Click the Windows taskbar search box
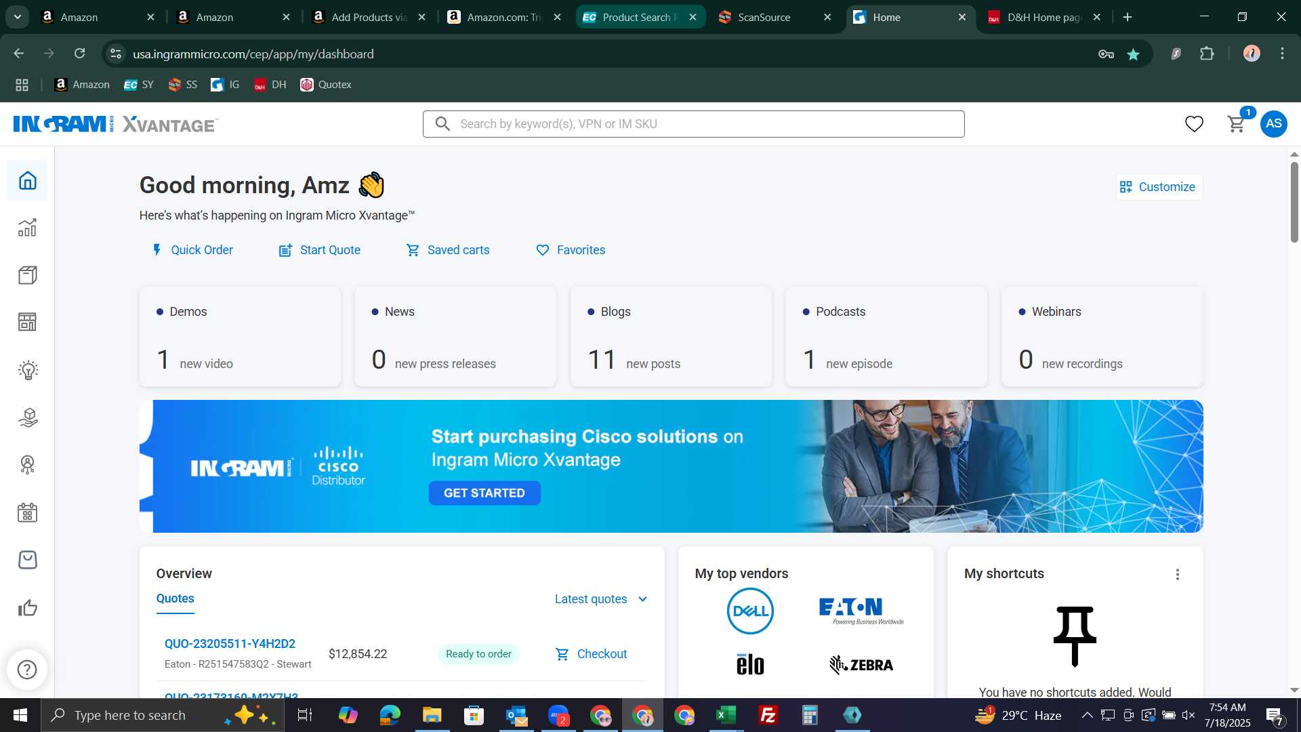This screenshot has height=732, width=1301. tap(163, 715)
